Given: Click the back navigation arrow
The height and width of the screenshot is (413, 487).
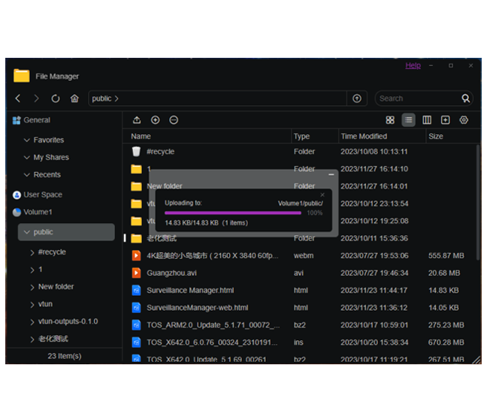Looking at the screenshot, I should [x=18, y=98].
